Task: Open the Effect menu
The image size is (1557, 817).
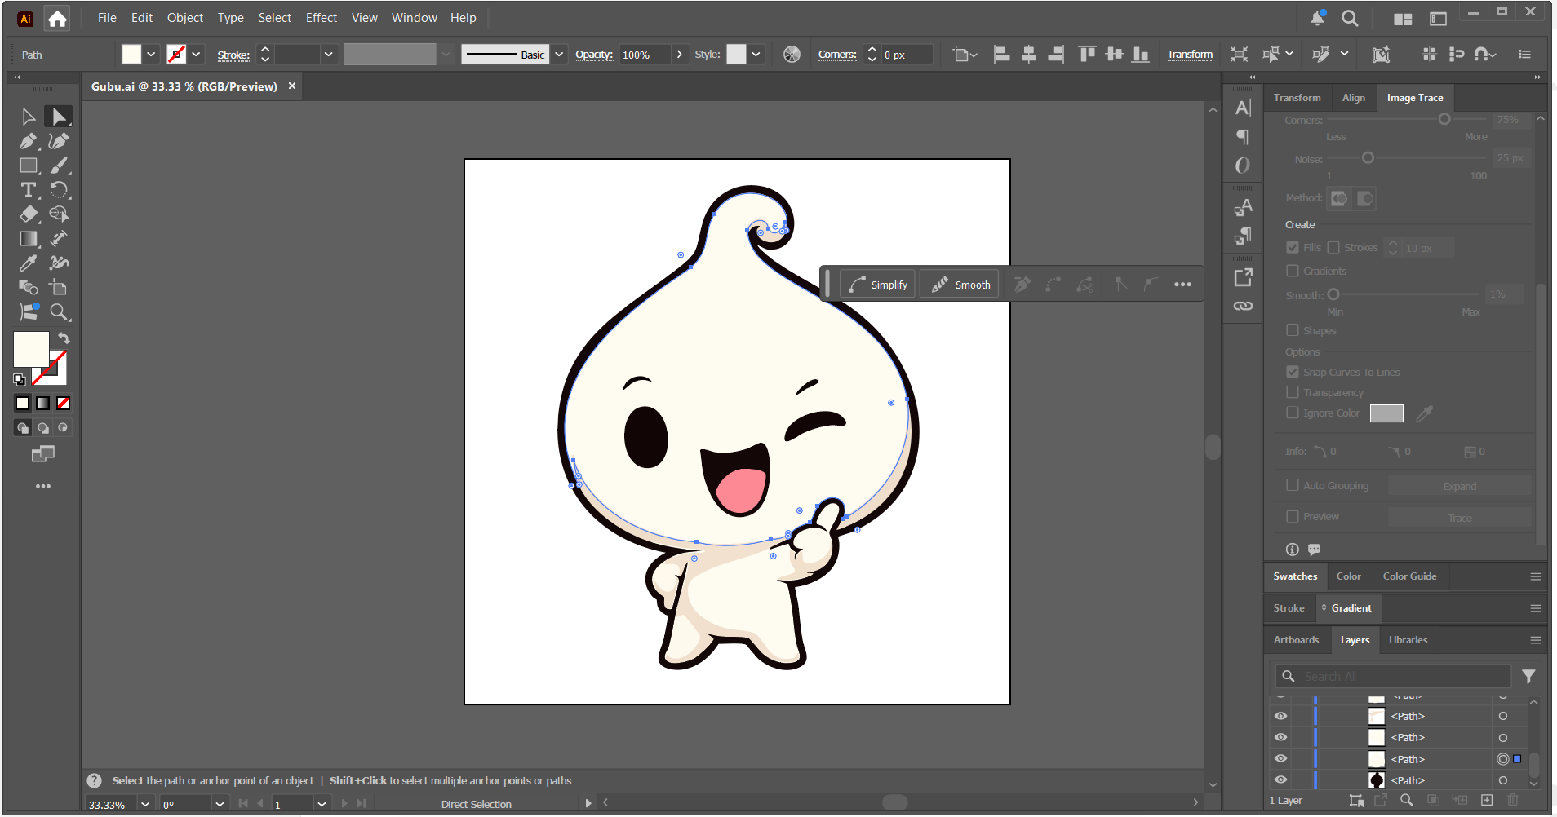Action: pyautogui.click(x=322, y=18)
